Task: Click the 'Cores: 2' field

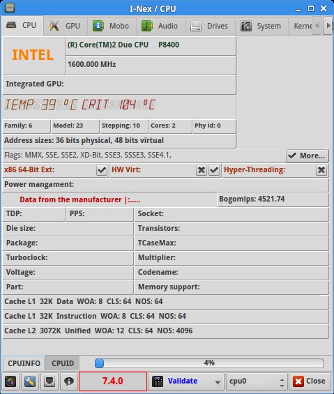Action: pyautogui.click(x=170, y=126)
